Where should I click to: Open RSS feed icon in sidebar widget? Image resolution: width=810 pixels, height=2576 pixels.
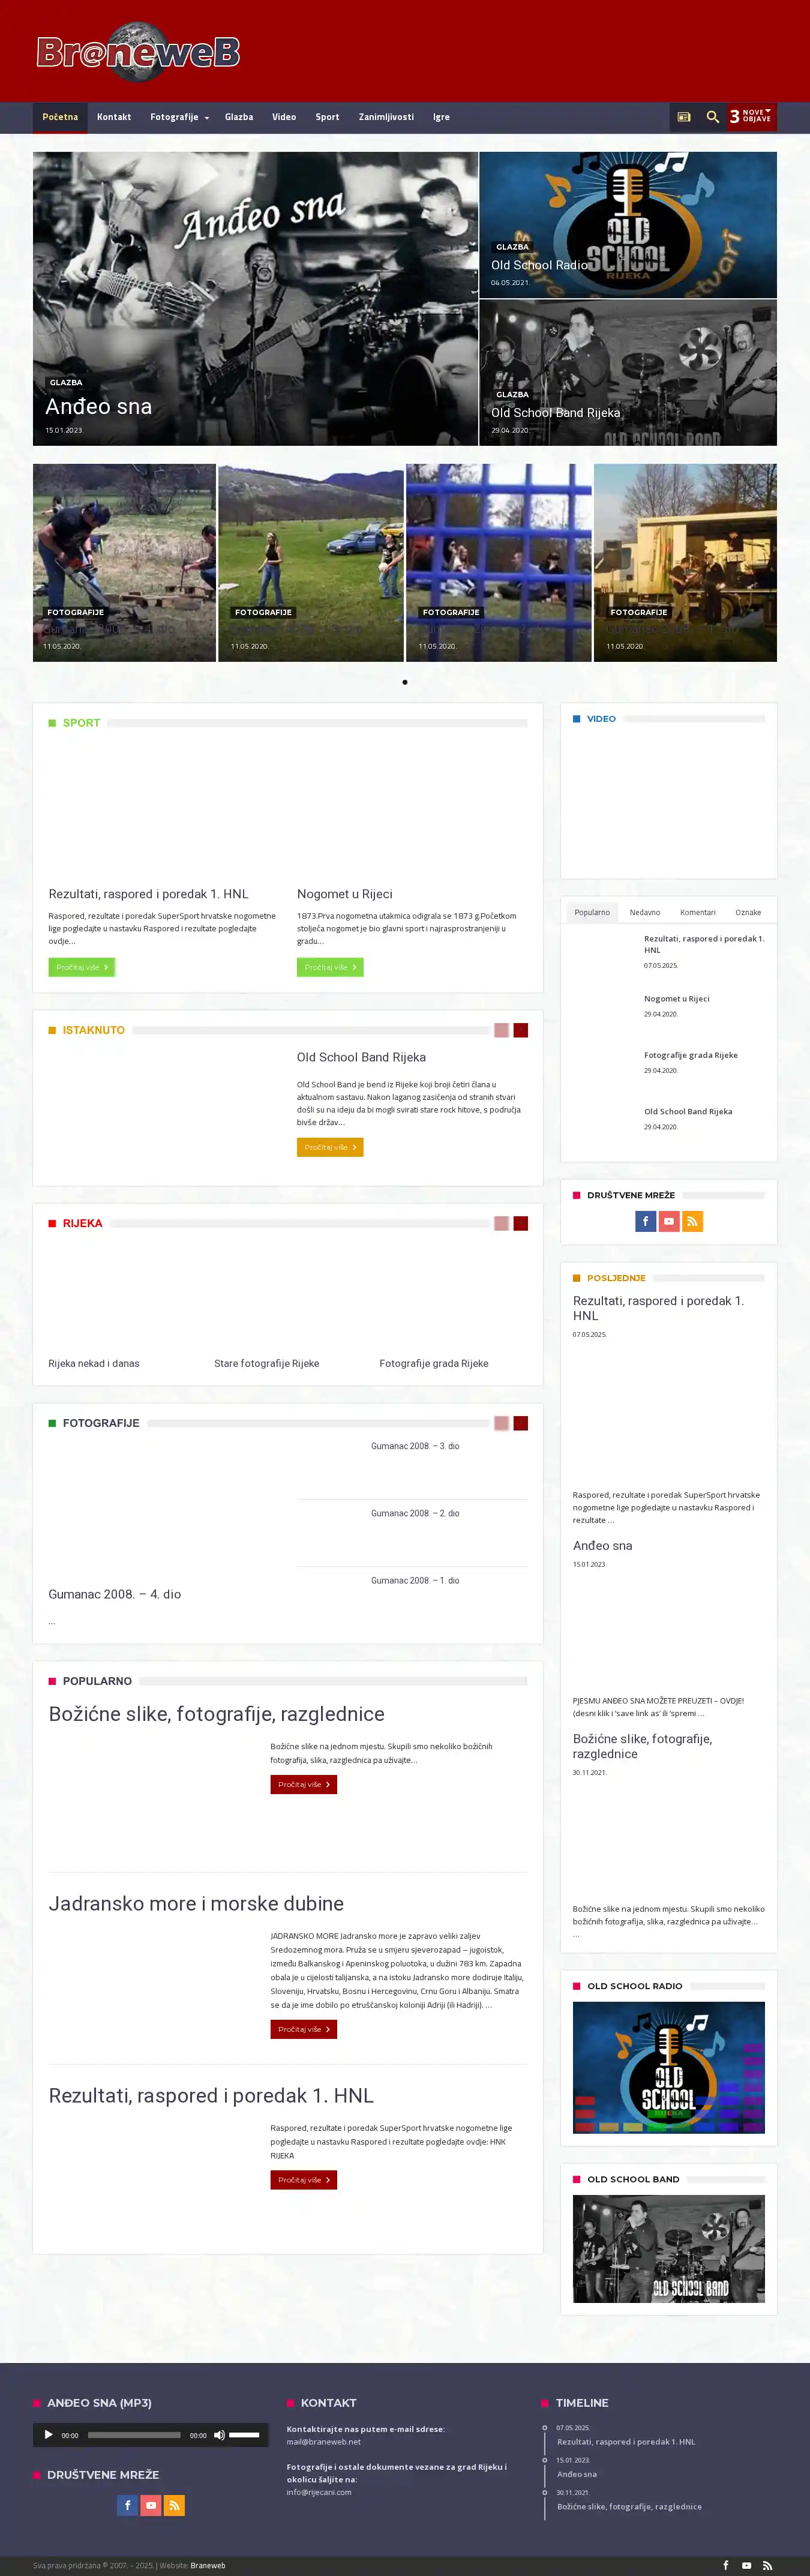click(x=692, y=1221)
